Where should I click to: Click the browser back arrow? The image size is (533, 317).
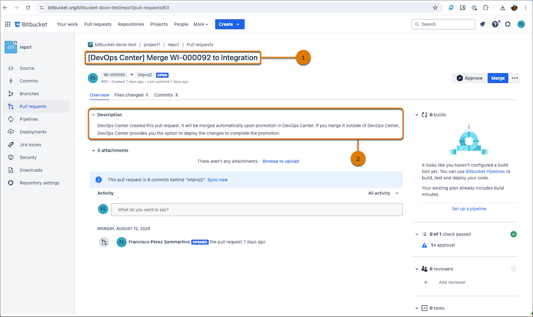(5, 8)
